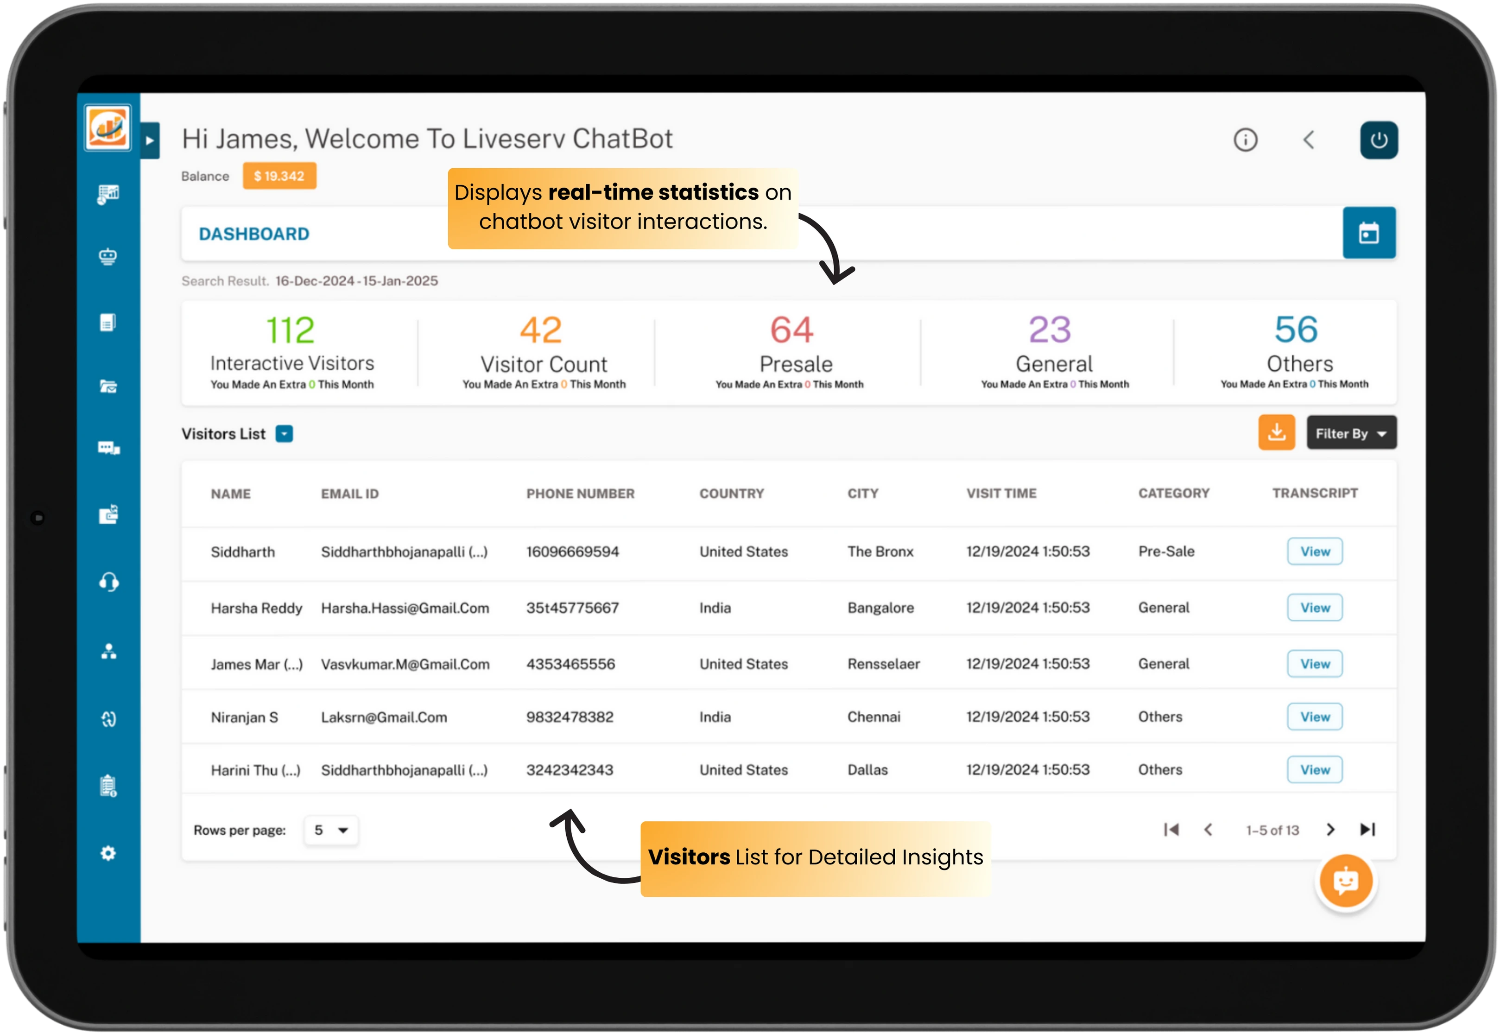Expand the Visitors List dropdown toggle
Viewport: 1500px width, 1034px height.
pyautogui.click(x=284, y=433)
